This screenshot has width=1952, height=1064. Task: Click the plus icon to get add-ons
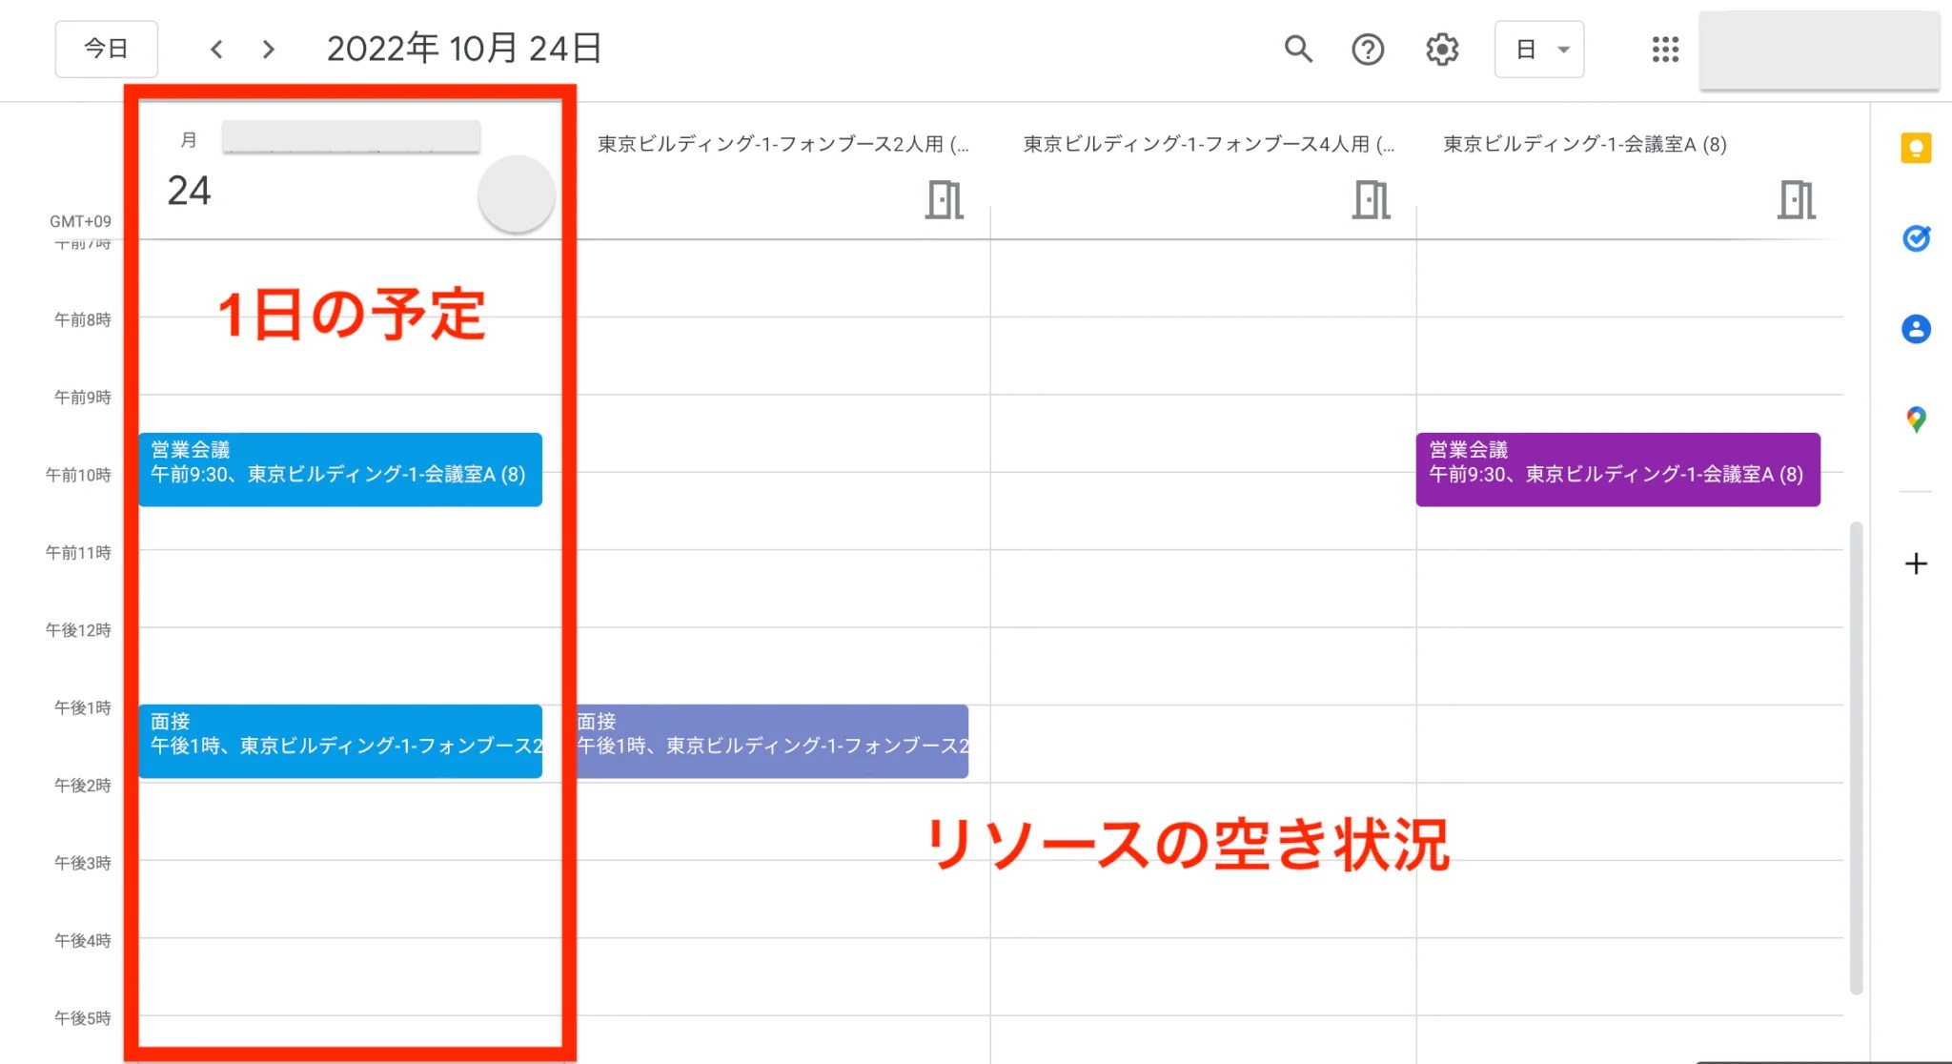(1916, 563)
